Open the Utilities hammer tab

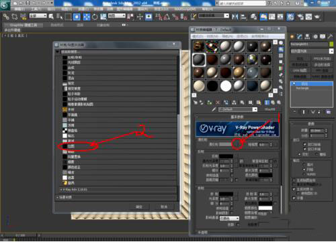click(330, 37)
